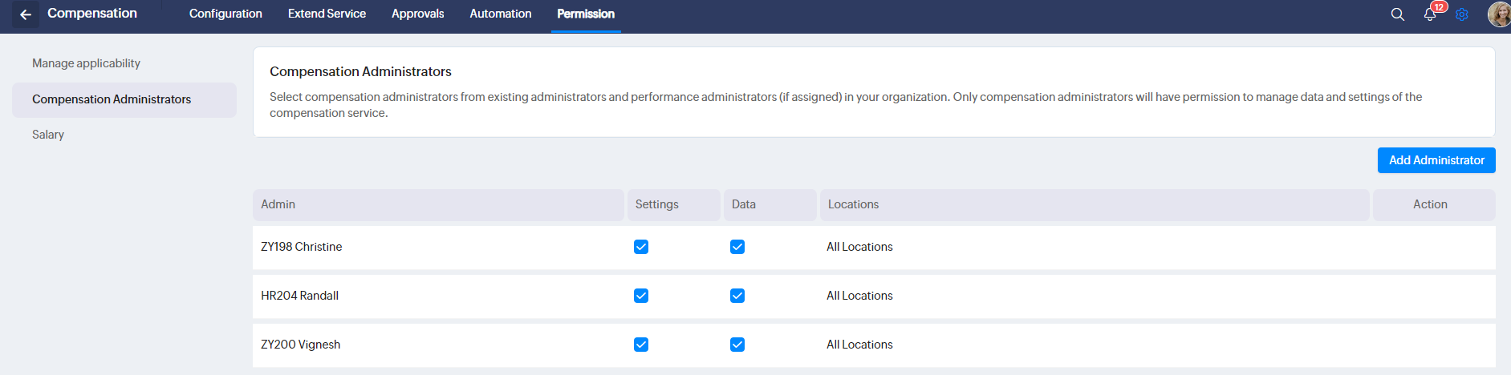Toggle Data checkbox for HR204 Randall
The height and width of the screenshot is (375, 1511).
click(x=737, y=296)
